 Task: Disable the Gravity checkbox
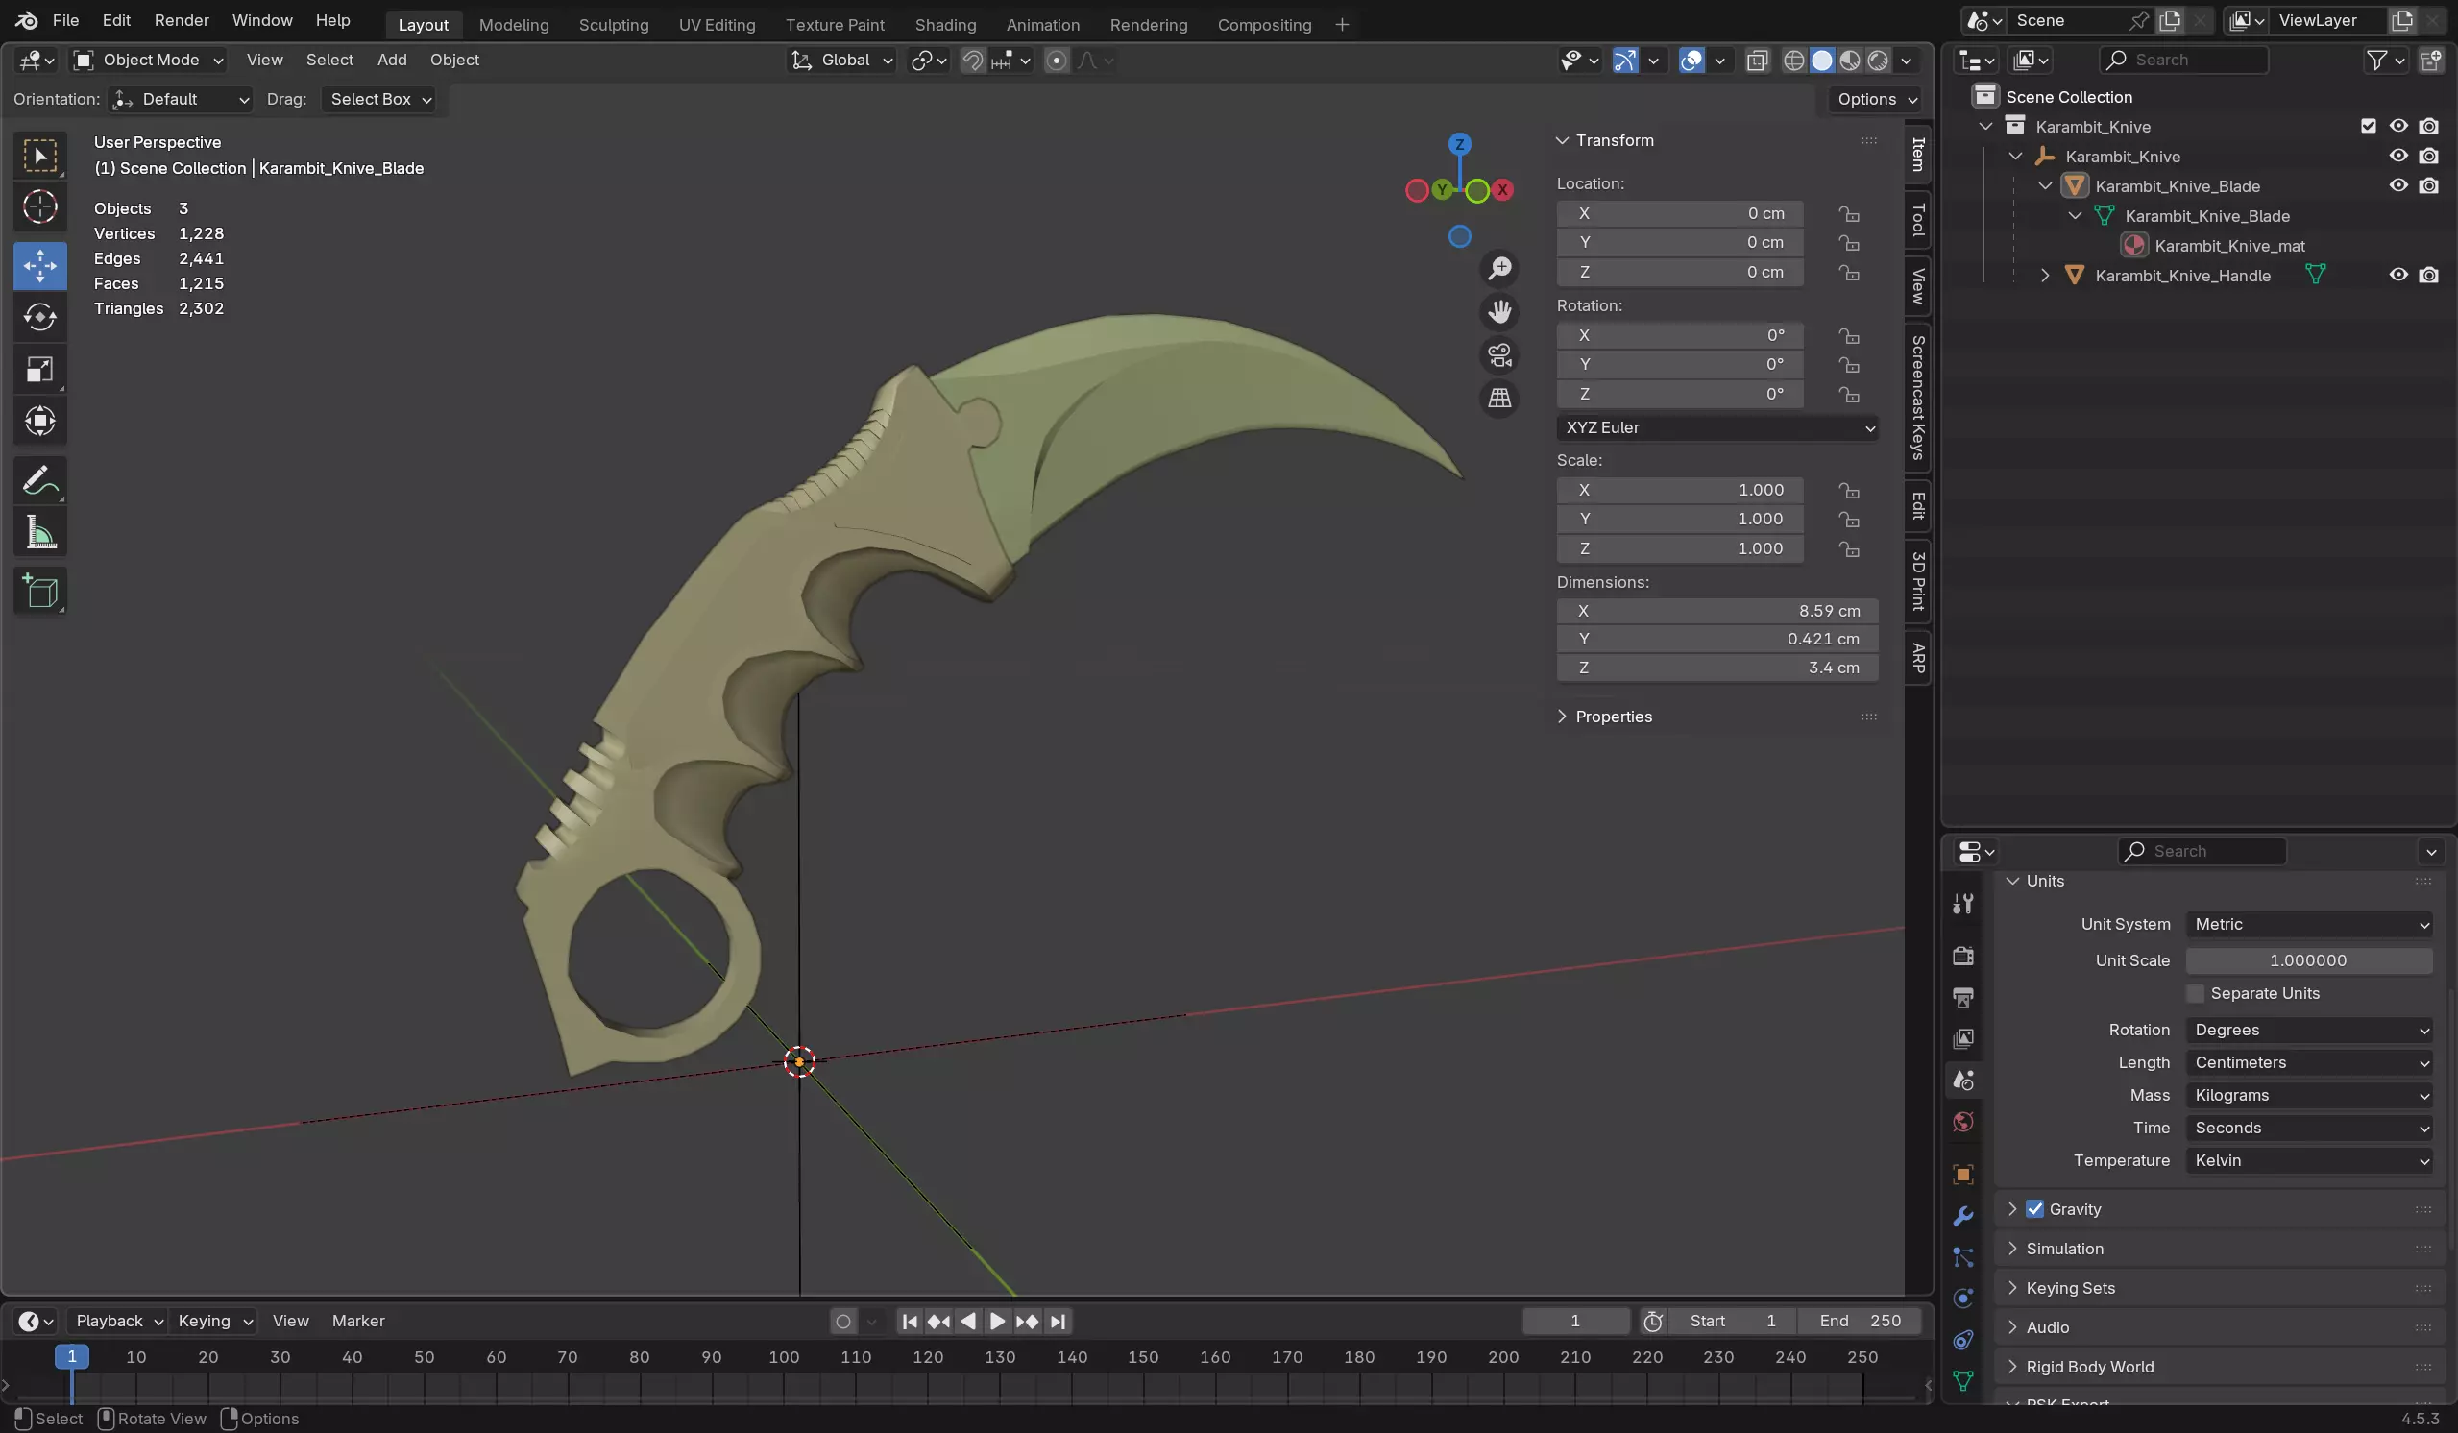(2034, 1208)
